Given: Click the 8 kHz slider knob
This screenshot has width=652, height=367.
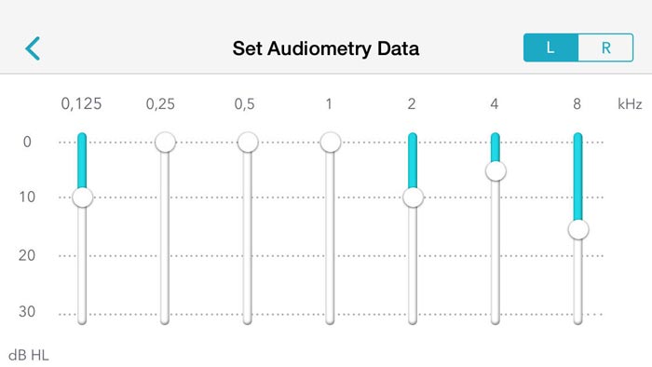Looking at the screenshot, I should point(578,229).
